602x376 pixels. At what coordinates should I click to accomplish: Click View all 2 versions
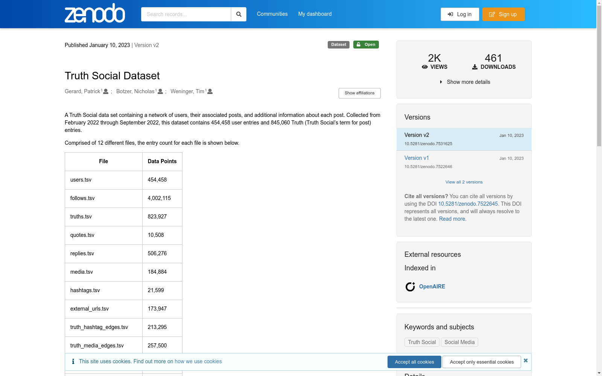[464, 182]
